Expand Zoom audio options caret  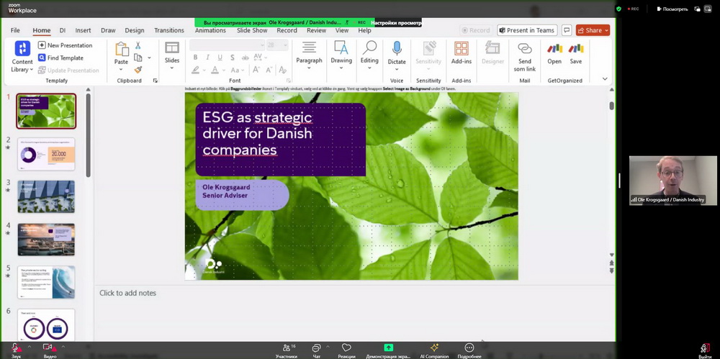click(30, 347)
